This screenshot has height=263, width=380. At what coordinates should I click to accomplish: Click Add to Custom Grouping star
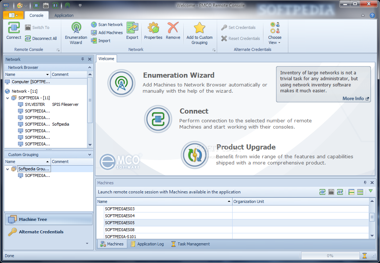[200, 33]
